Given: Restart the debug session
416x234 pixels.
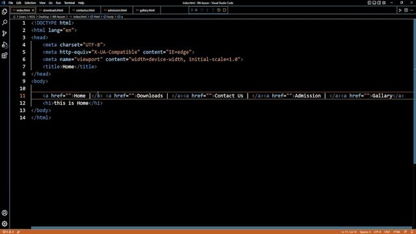Looking at the screenshot, I should (218, 10).
